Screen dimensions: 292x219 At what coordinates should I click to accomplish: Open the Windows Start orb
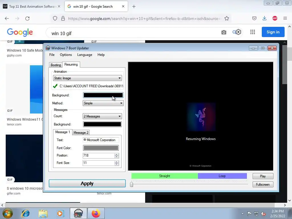click(x=7, y=213)
